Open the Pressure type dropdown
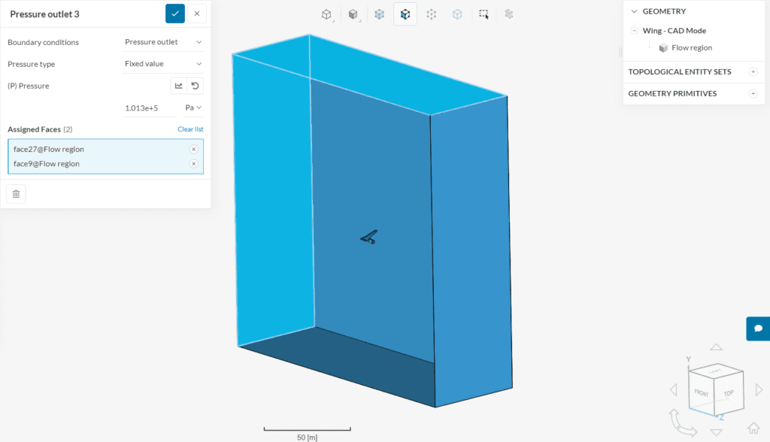 coord(163,64)
